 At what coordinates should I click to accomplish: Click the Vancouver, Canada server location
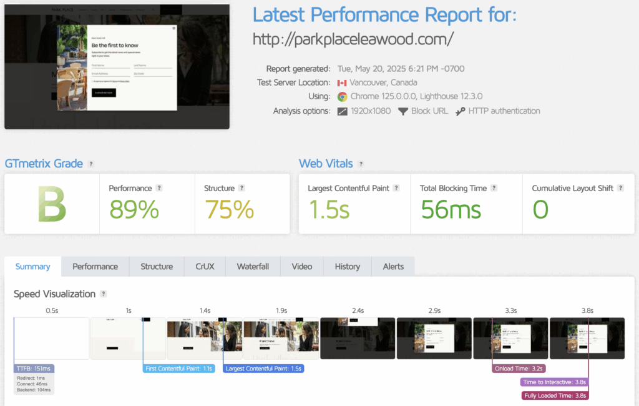pyautogui.click(x=384, y=82)
